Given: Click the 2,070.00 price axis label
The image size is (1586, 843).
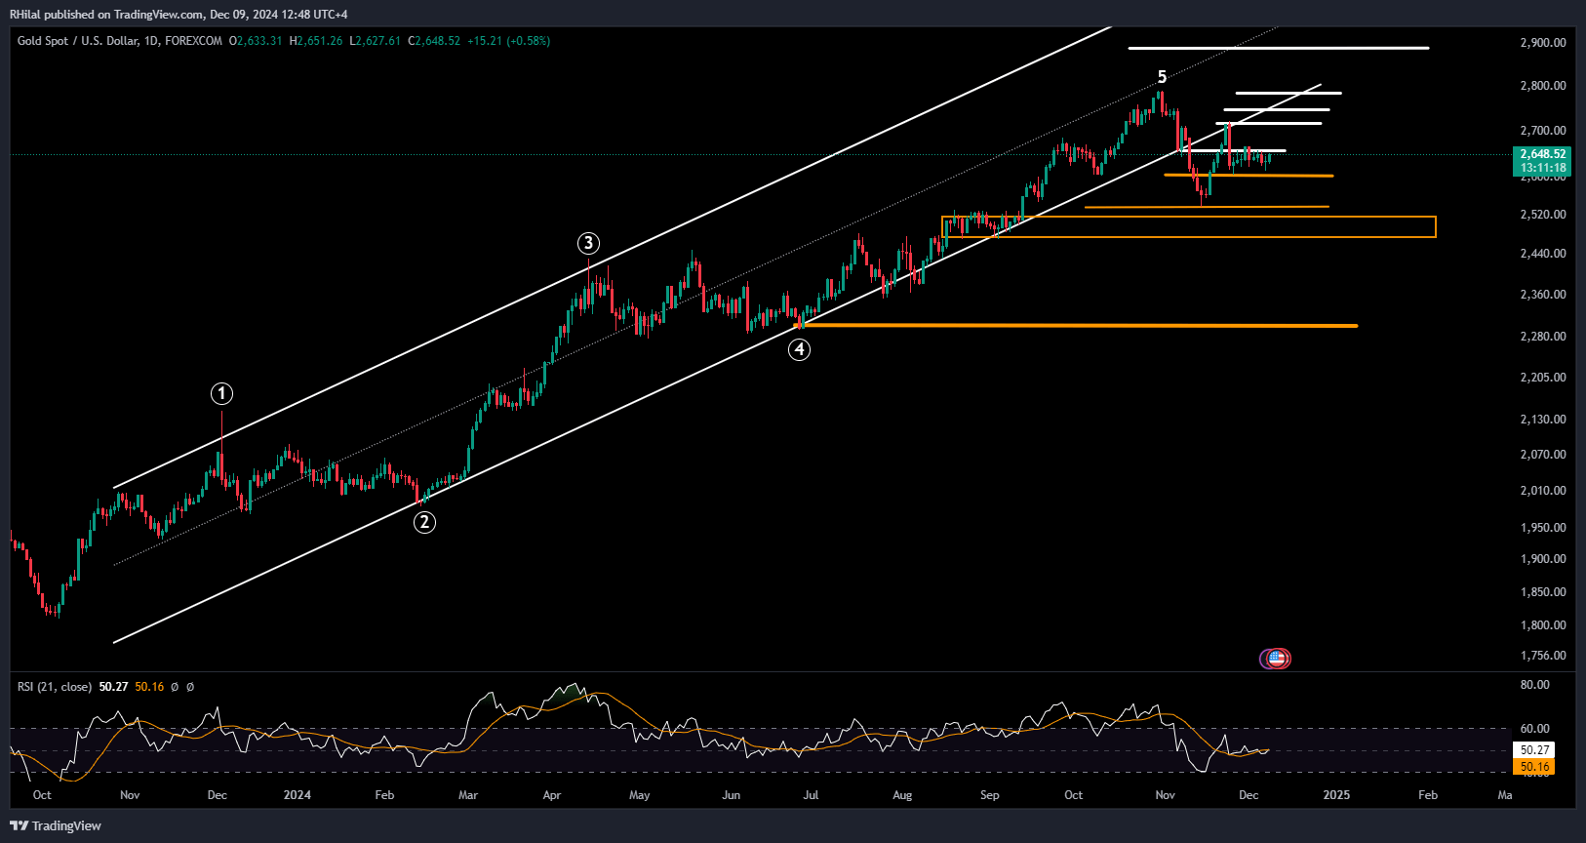Looking at the screenshot, I should [x=1543, y=455].
